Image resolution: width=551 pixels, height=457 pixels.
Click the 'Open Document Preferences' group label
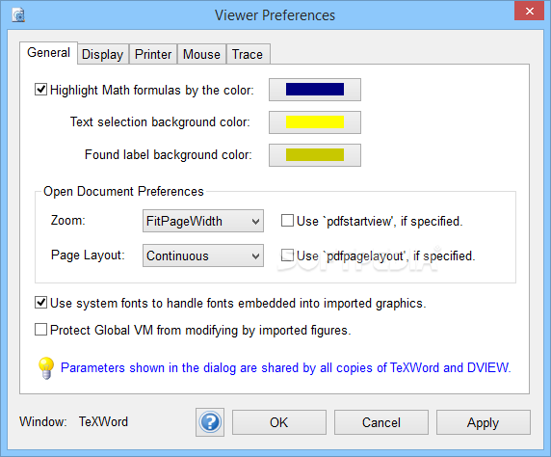point(123,192)
